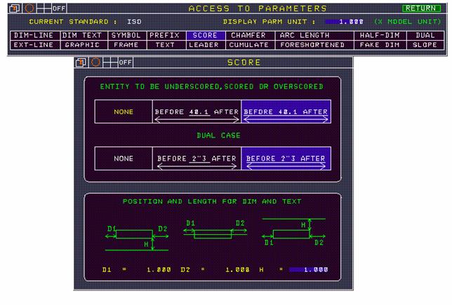Click the orange circle icon in top panel
Screen dimensions: 452x305
[x=29, y=8]
